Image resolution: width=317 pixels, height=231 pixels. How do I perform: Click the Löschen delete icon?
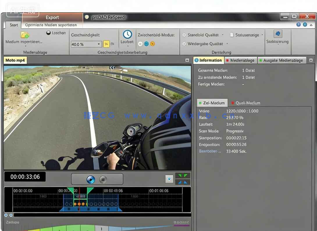[x=49, y=33]
